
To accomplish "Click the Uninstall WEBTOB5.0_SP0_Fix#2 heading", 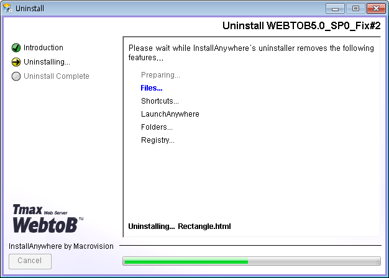I will pyautogui.click(x=301, y=25).
